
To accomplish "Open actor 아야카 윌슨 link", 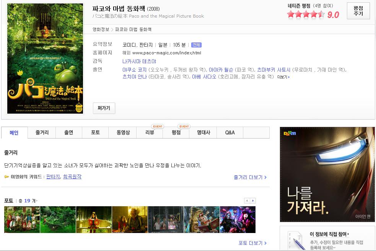I will (x=221, y=70).
